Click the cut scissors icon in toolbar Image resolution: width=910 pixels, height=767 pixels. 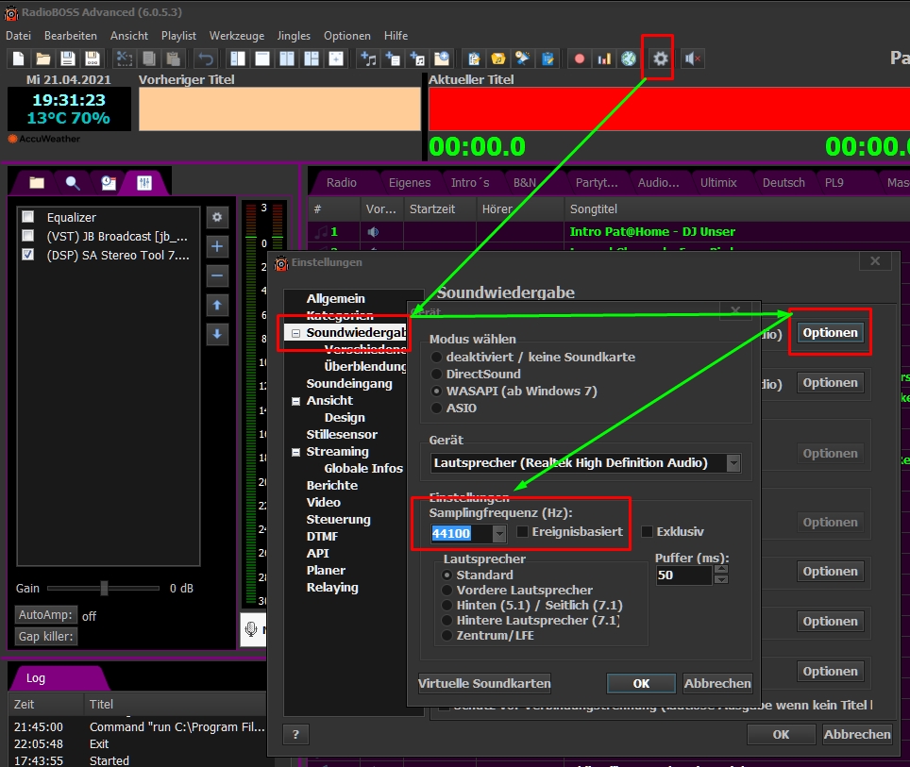pos(125,58)
